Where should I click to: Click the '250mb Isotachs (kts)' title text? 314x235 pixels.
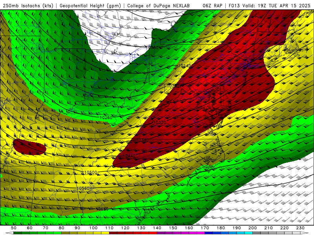[28, 6]
